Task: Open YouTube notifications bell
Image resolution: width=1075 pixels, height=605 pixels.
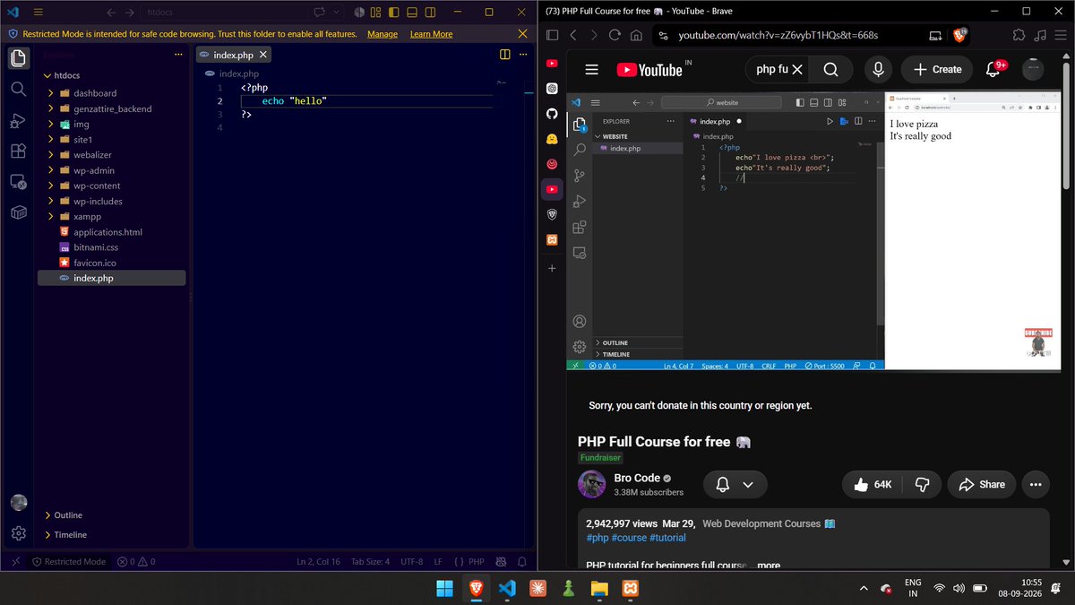Action: 993,69
